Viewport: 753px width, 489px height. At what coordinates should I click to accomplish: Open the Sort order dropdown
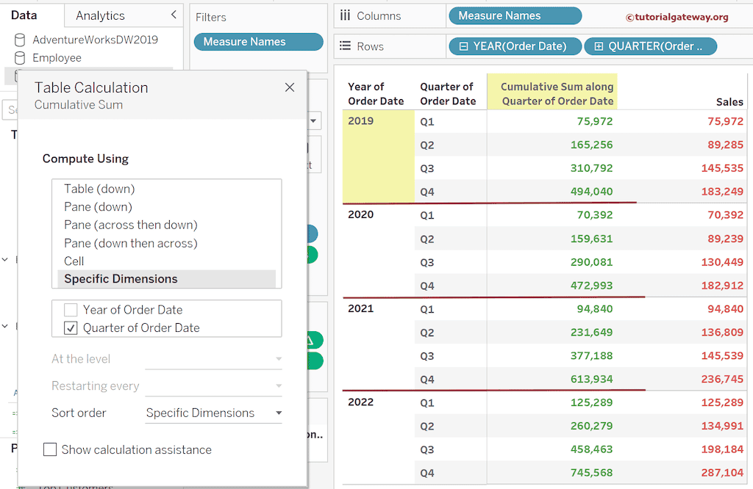pyautogui.click(x=278, y=413)
